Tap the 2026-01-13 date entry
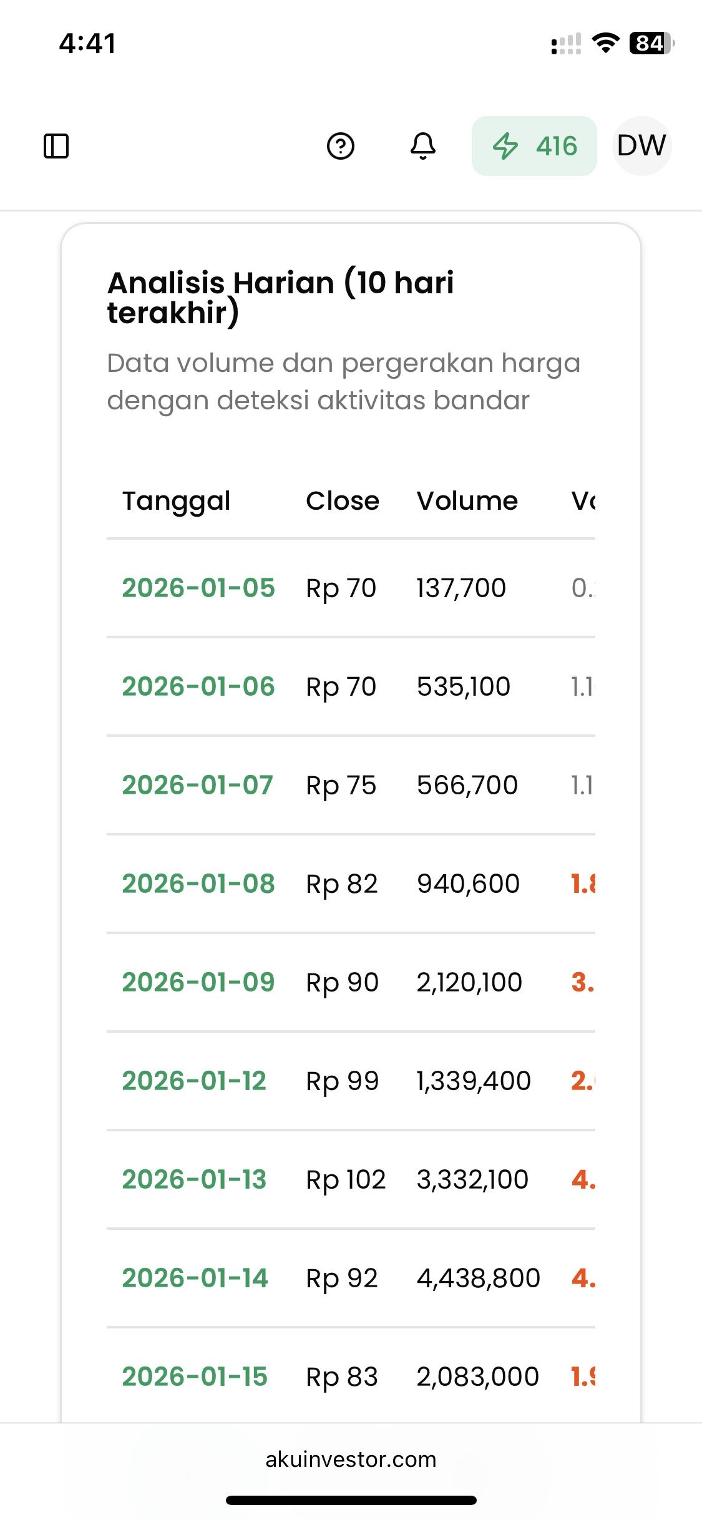 tap(194, 1179)
